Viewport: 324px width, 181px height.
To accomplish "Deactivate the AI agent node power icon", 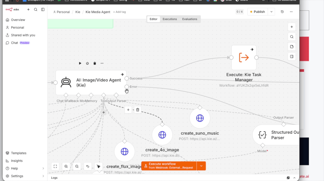I will pyautogui.click(x=87, y=63).
